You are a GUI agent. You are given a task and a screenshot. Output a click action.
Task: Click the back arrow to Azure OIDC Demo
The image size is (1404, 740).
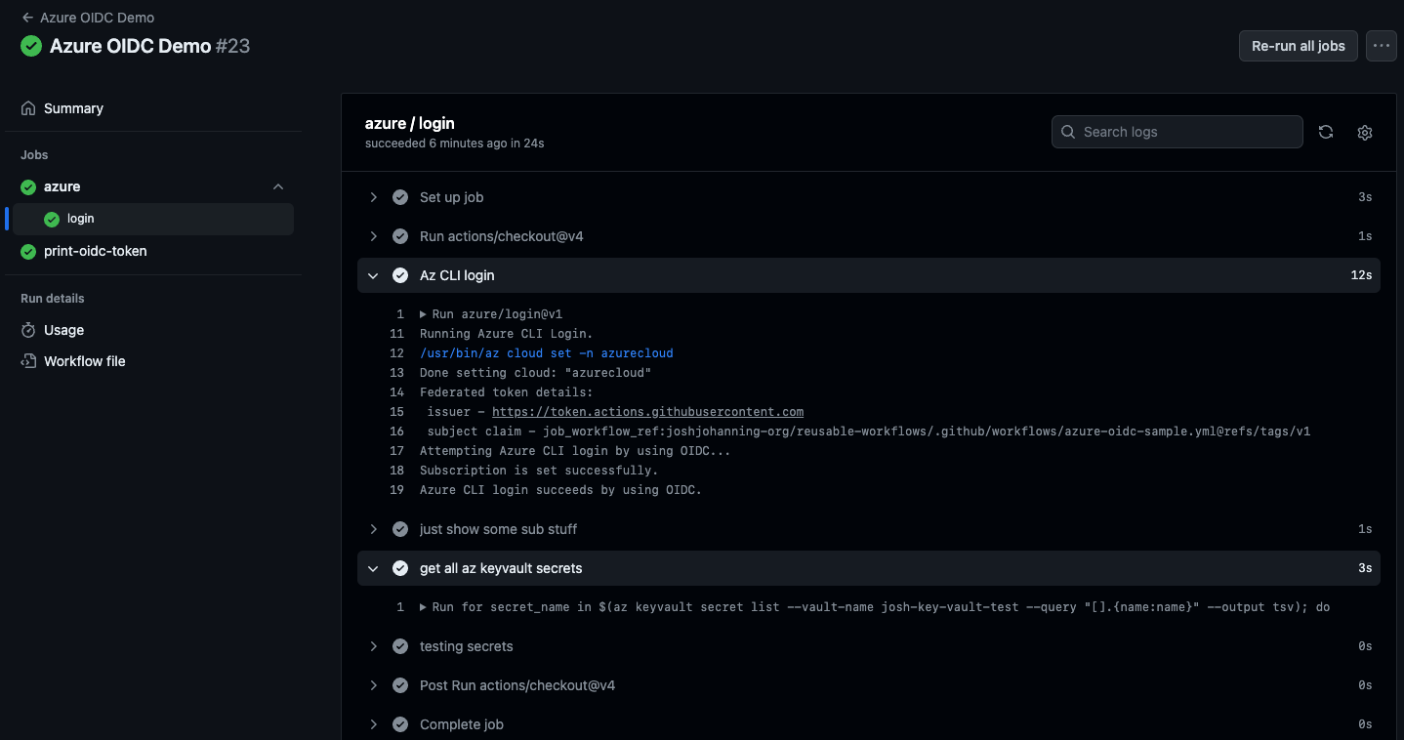(27, 18)
